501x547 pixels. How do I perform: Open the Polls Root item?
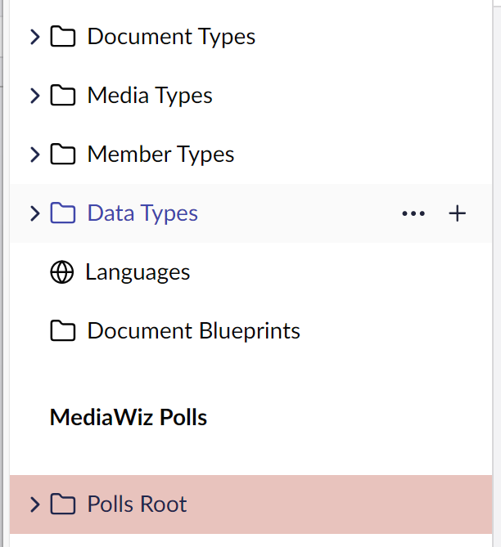click(137, 504)
